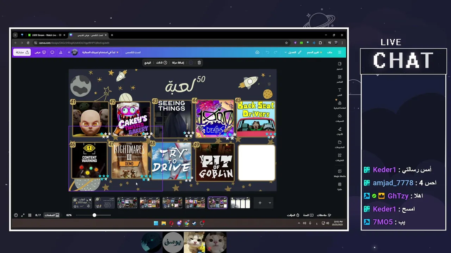Viewport: 451px width, 253px height.
Task: Open the Magic Media side panel
Action: pyautogui.click(x=340, y=173)
